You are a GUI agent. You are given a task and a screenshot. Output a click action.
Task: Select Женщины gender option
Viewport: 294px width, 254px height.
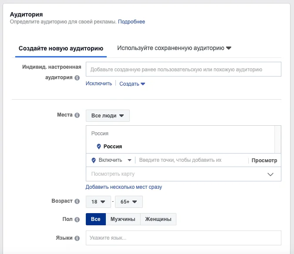tap(158, 219)
